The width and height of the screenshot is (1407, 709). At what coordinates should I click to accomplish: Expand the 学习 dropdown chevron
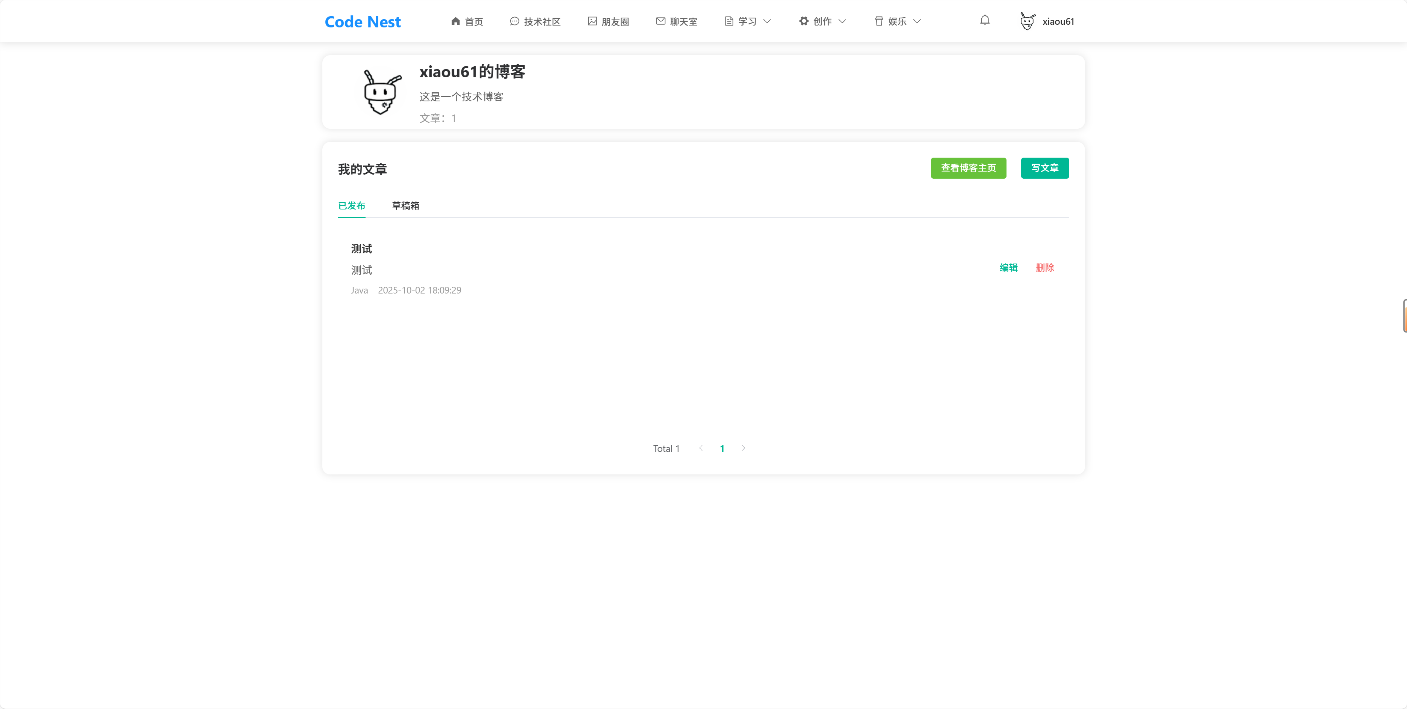click(767, 21)
